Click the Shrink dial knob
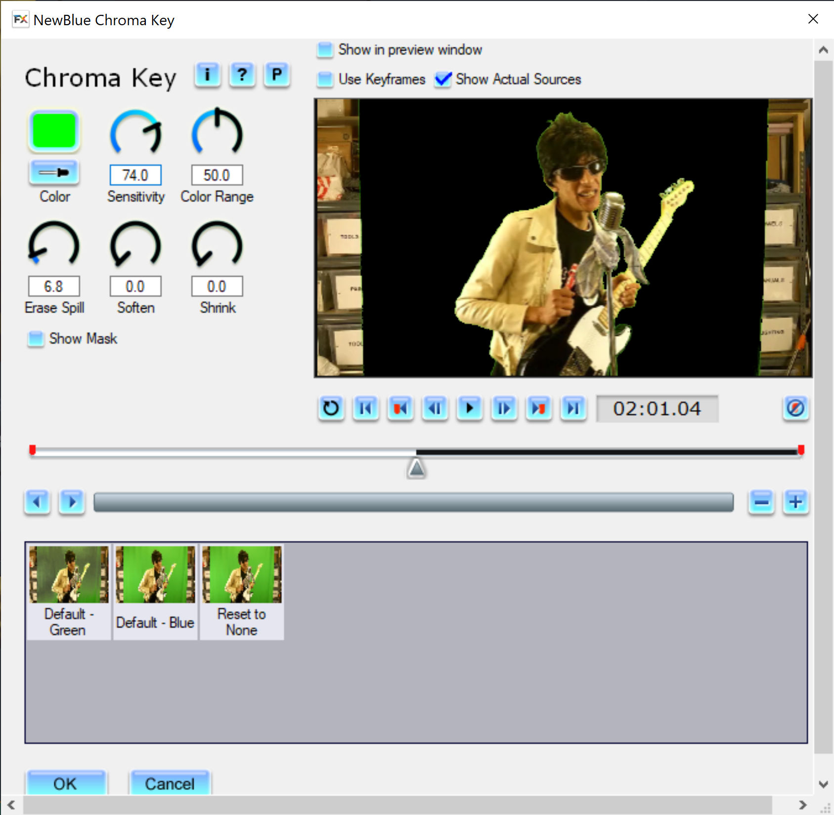Image resolution: width=834 pixels, height=815 pixels. (x=217, y=244)
